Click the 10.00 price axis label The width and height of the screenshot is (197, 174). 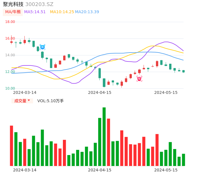pyautogui.click(x=10, y=88)
